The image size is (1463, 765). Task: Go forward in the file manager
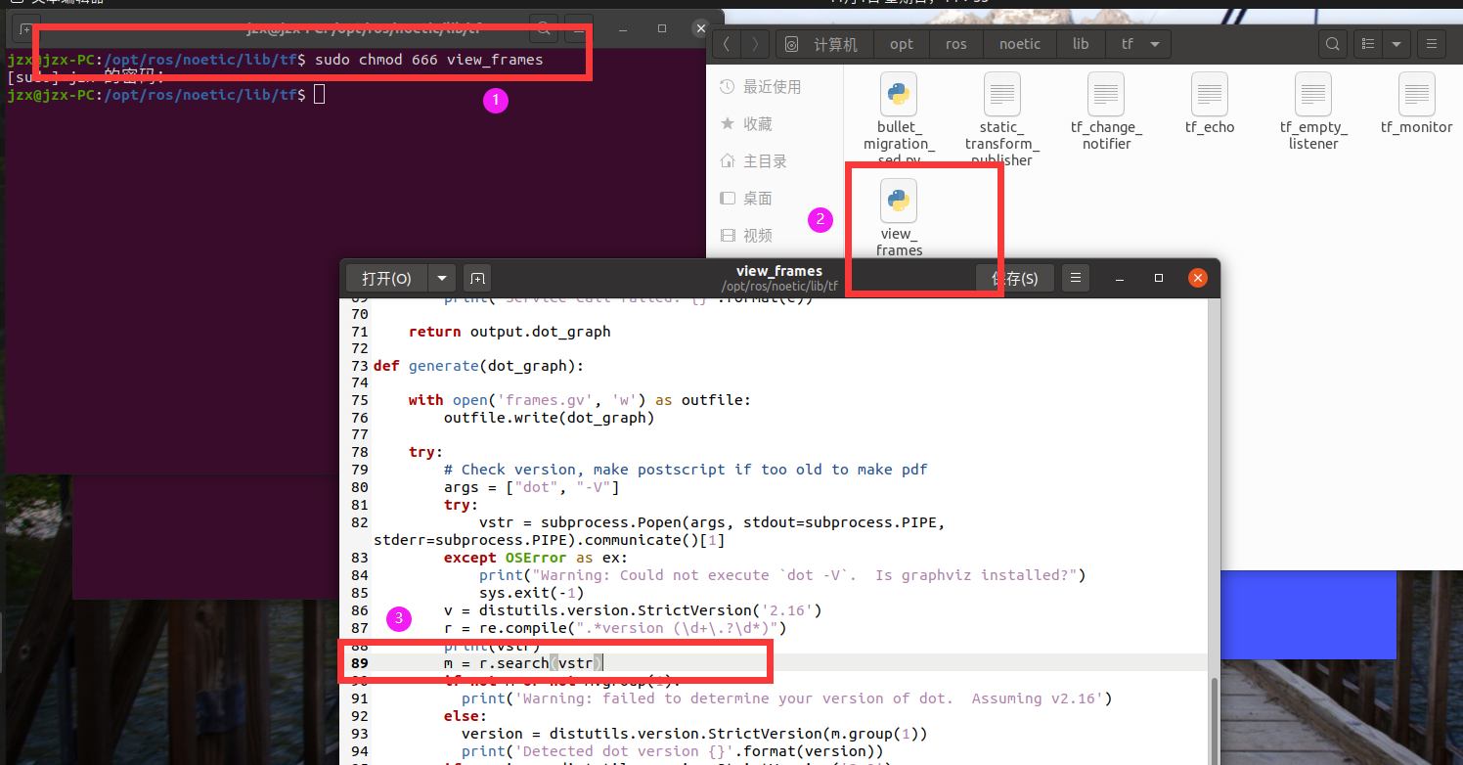(x=754, y=44)
